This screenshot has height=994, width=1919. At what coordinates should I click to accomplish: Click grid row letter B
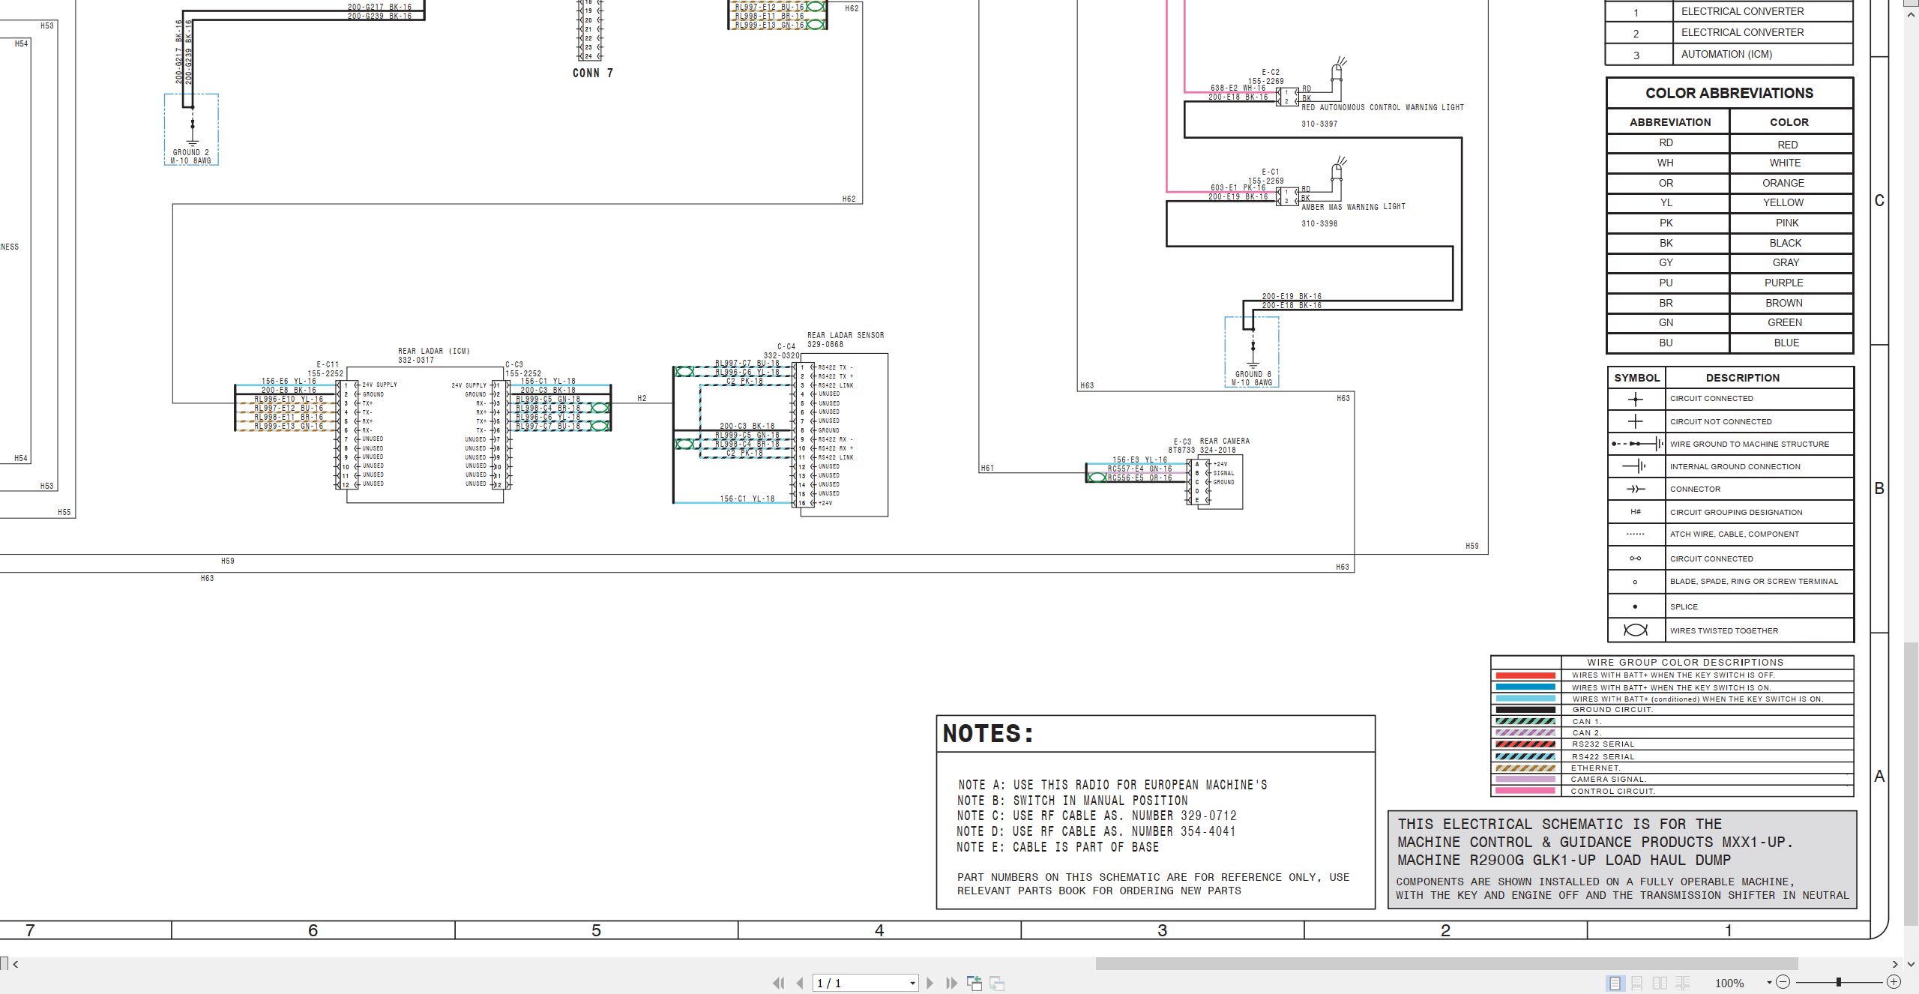[x=1879, y=488]
